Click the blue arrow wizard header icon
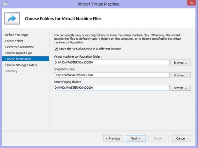198x148 pixels. tap(12, 18)
